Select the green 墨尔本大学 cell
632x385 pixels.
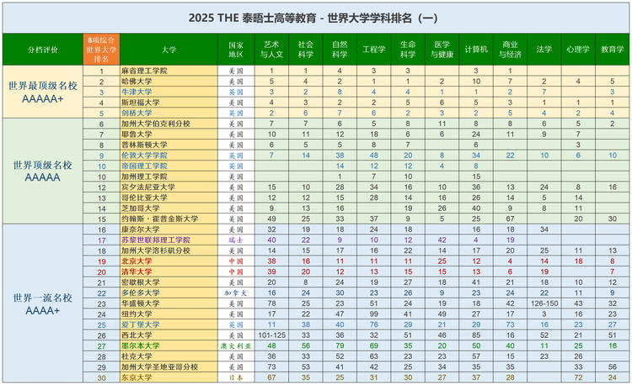pyautogui.click(x=169, y=345)
